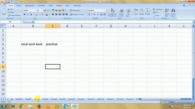Select column C header
195x109 pixels.
[x=53, y=26]
